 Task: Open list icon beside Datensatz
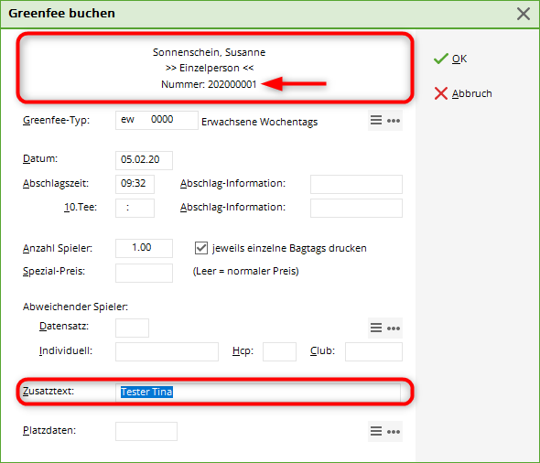[x=376, y=328]
